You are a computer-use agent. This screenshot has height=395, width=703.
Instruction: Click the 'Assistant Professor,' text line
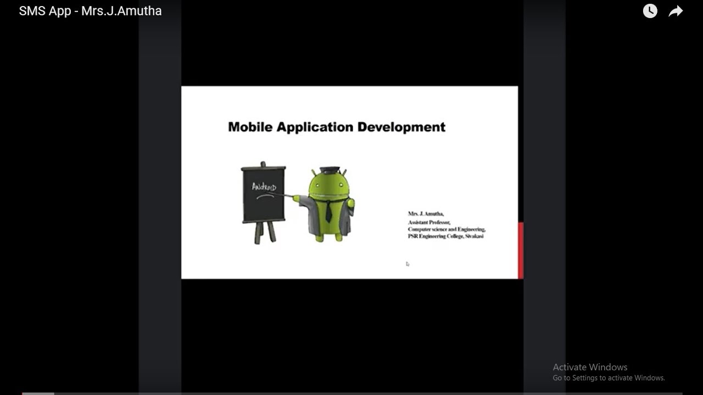[x=429, y=222]
